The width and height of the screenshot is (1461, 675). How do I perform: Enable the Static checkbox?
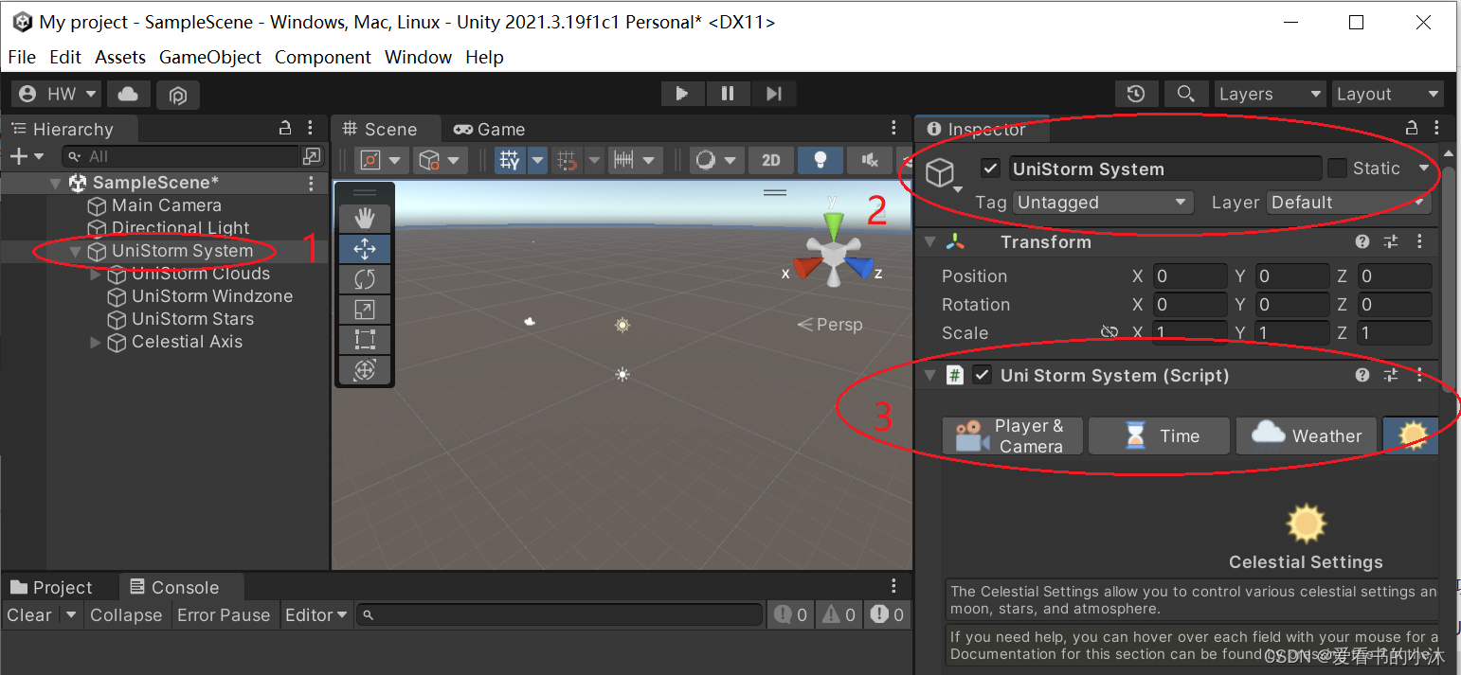(x=1337, y=169)
